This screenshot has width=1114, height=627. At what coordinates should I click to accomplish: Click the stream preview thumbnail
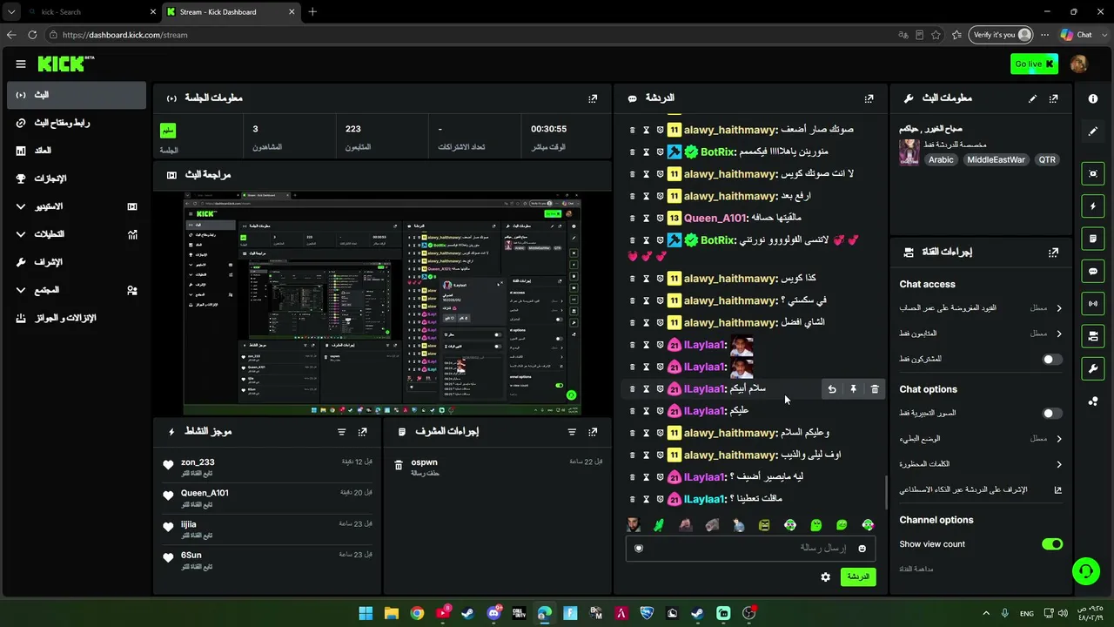[382, 302]
